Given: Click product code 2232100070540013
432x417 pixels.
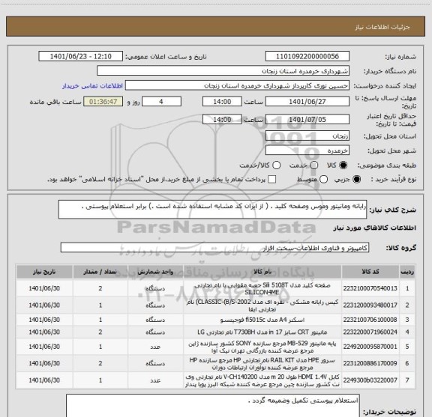Looking at the screenshot, I should (x=370, y=288).
